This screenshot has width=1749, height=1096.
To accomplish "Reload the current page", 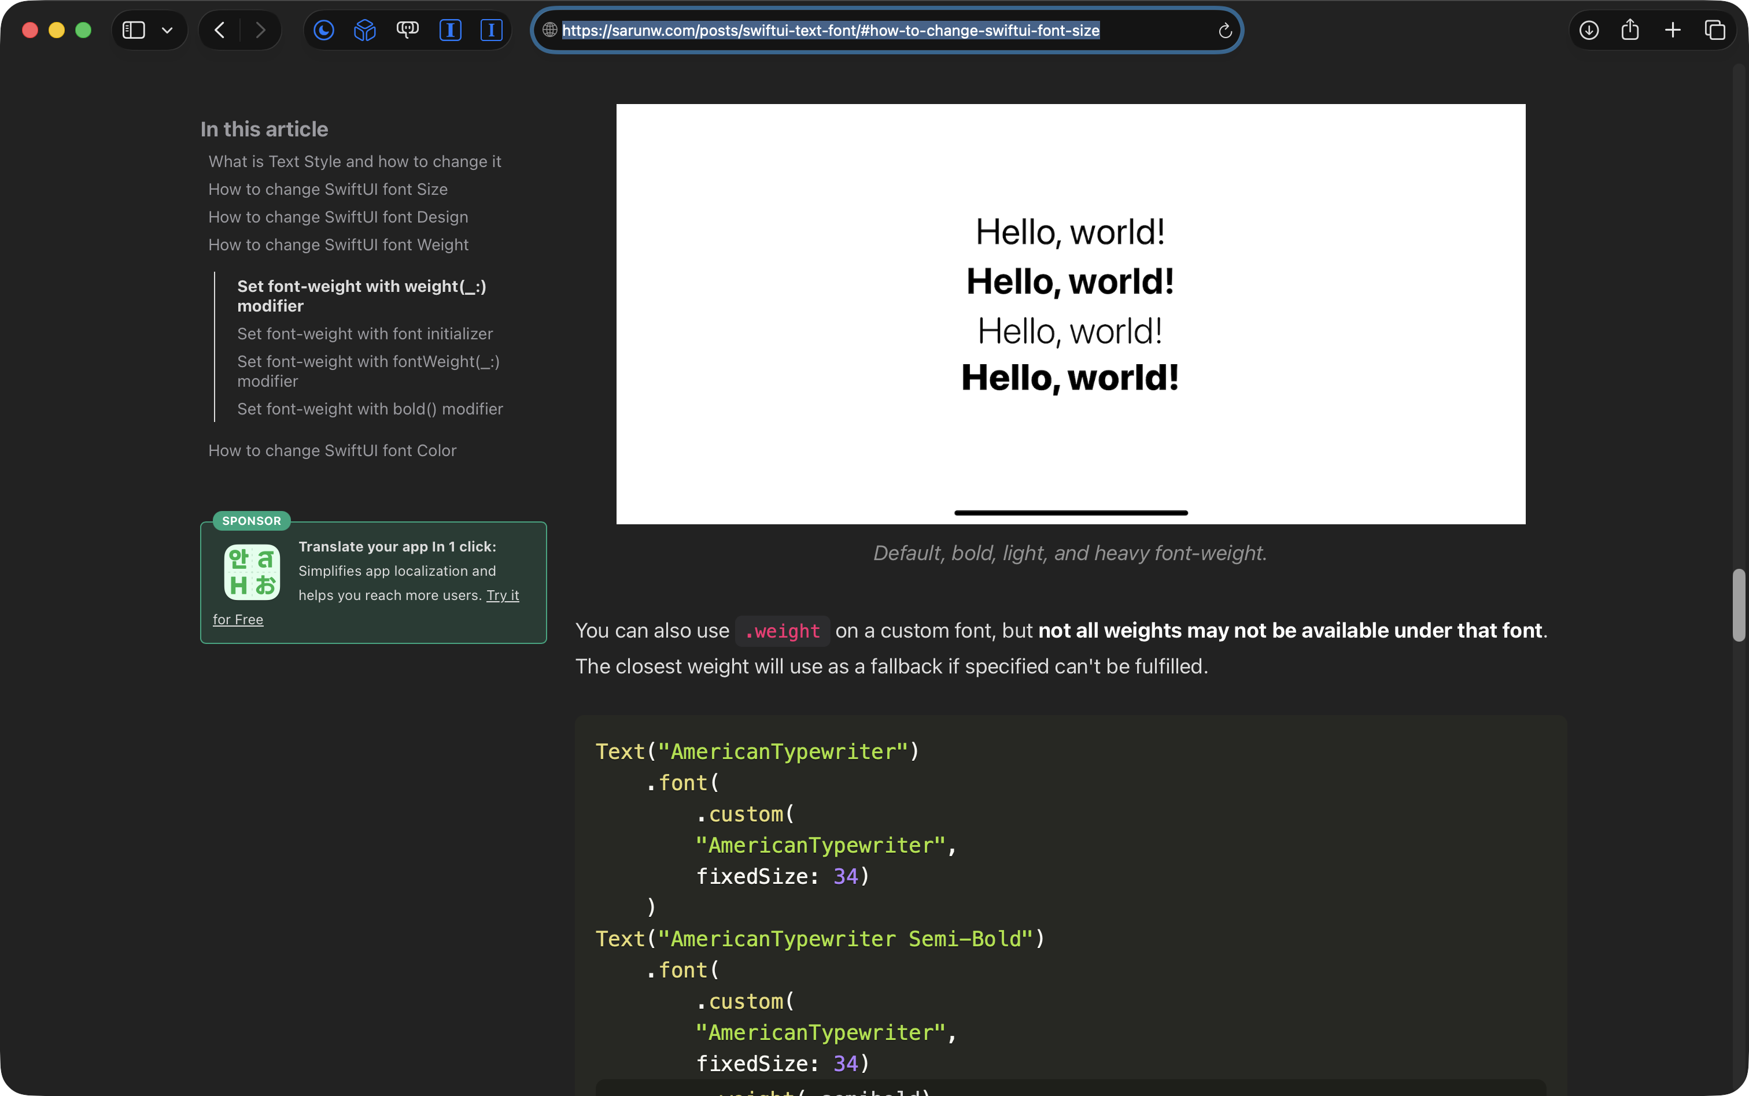I will (1225, 31).
